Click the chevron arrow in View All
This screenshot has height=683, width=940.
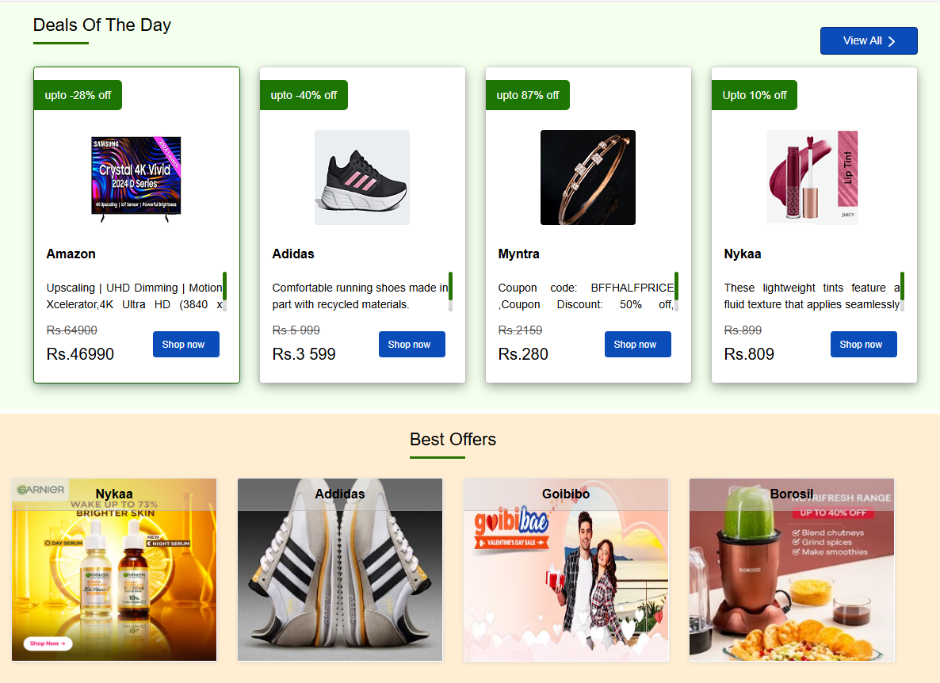point(892,41)
